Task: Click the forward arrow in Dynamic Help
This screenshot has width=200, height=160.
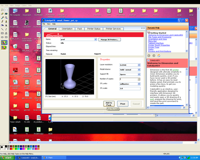Action: click(x=154, y=56)
